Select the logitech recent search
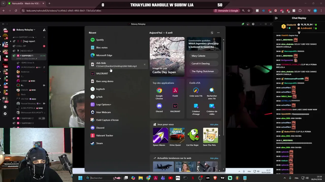325x182 pixels. pos(118,89)
